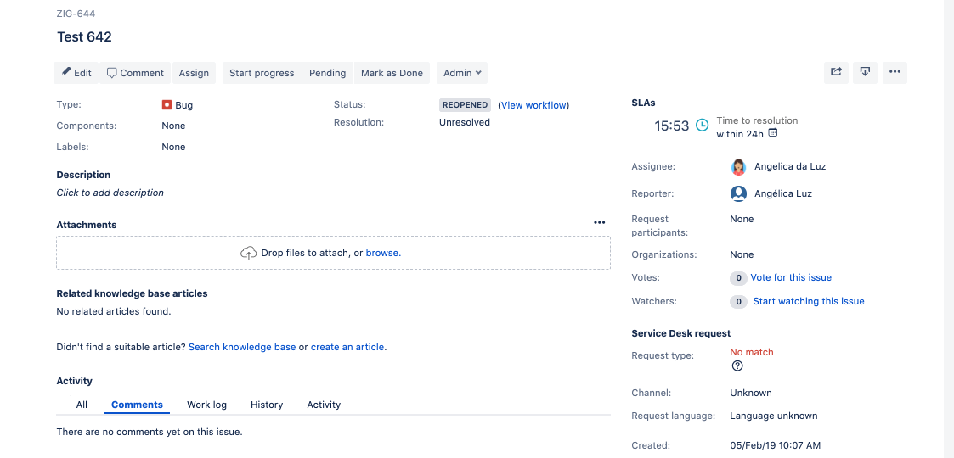Click the Angélica Luz reporter avatar
This screenshot has height=458, width=954.
[738, 193]
